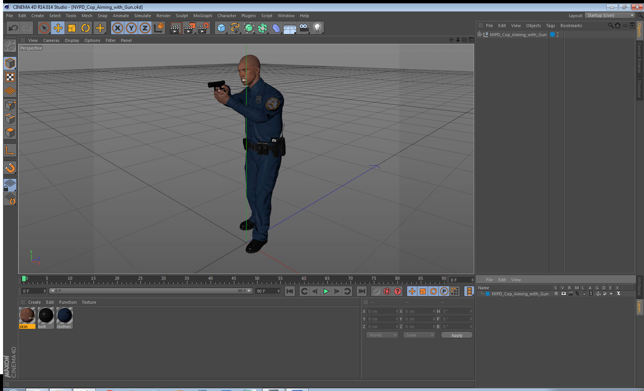644x391 pixels.
Task: Open the viewport Cameras menu
Action: [51, 40]
